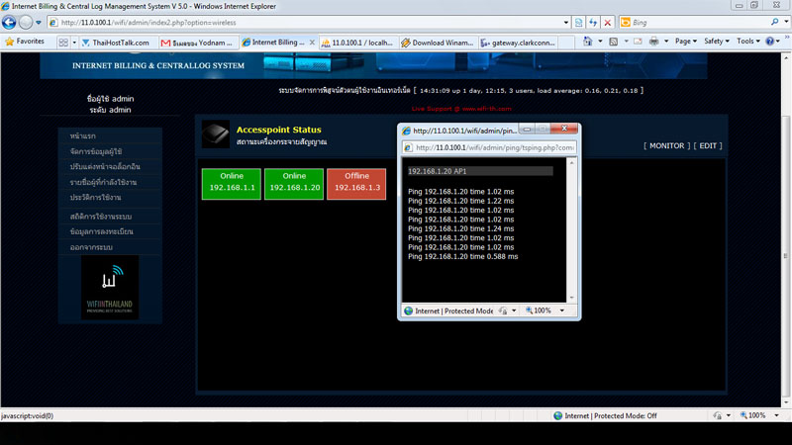Open the ปรับแต่งหน้าจอล็อกอิน sidebar link
Screen dimensions: 792x445
tap(105, 166)
